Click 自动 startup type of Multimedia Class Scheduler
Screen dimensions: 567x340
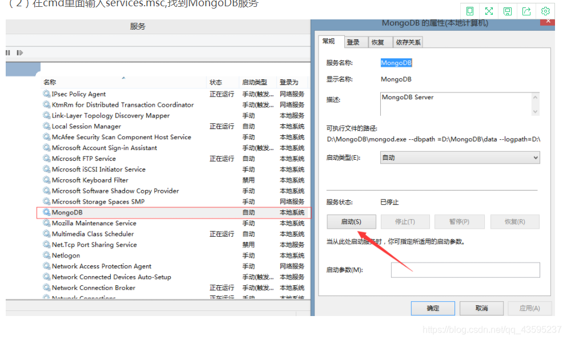tap(248, 234)
